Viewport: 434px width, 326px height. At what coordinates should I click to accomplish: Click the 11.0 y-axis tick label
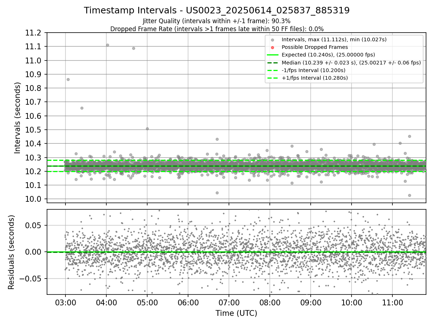pos(33,60)
